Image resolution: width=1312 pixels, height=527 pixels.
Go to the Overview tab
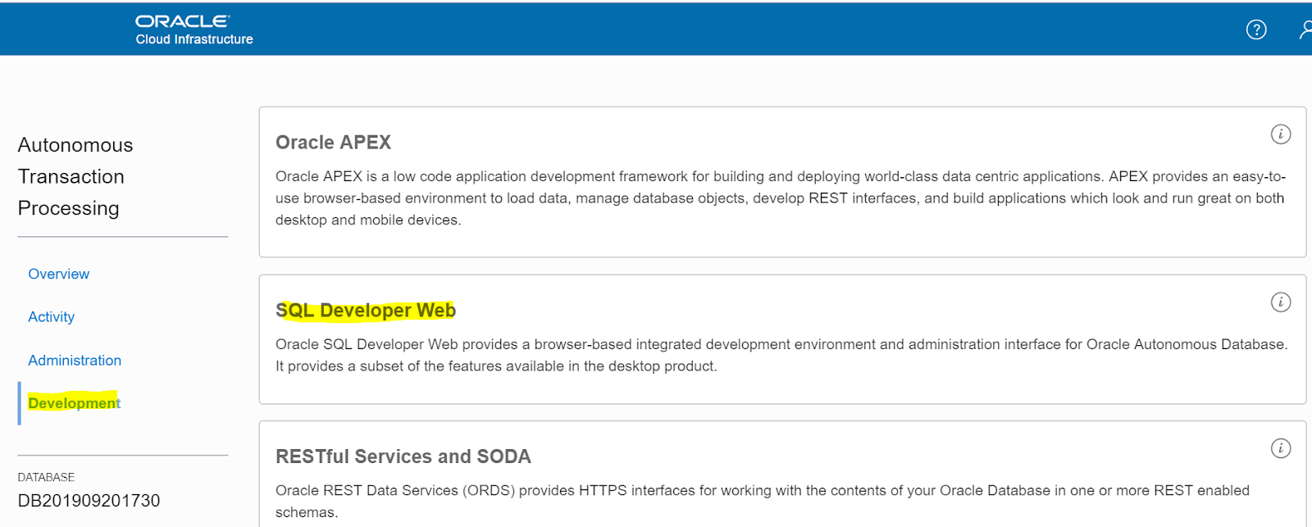[59, 274]
